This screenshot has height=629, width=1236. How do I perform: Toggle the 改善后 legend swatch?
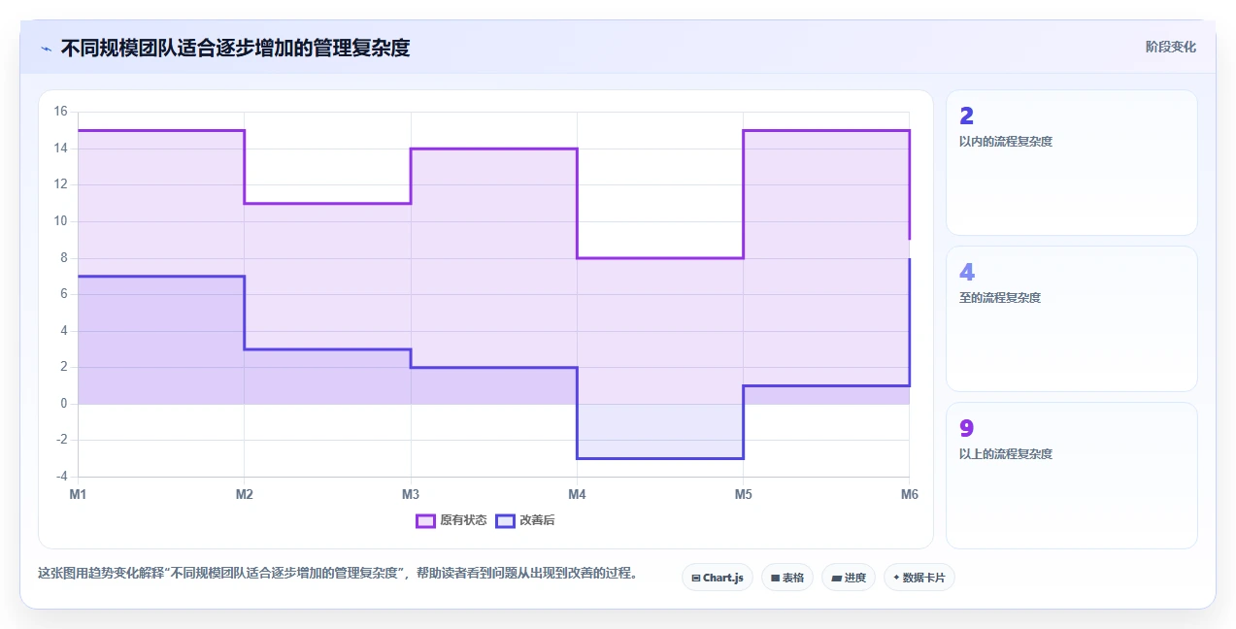point(505,520)
